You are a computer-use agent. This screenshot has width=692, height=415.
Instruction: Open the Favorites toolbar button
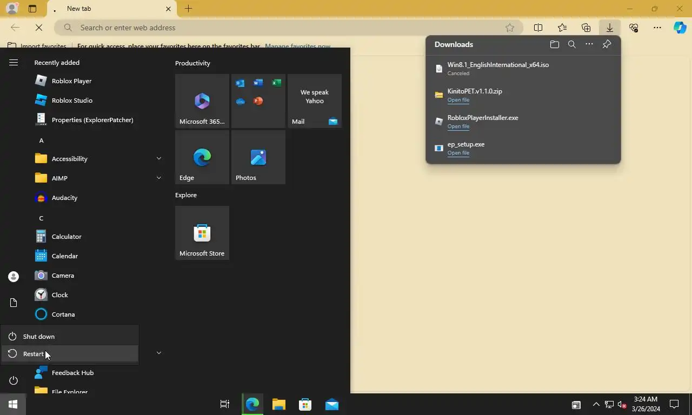pyautogui.click(x=562, y=28)
